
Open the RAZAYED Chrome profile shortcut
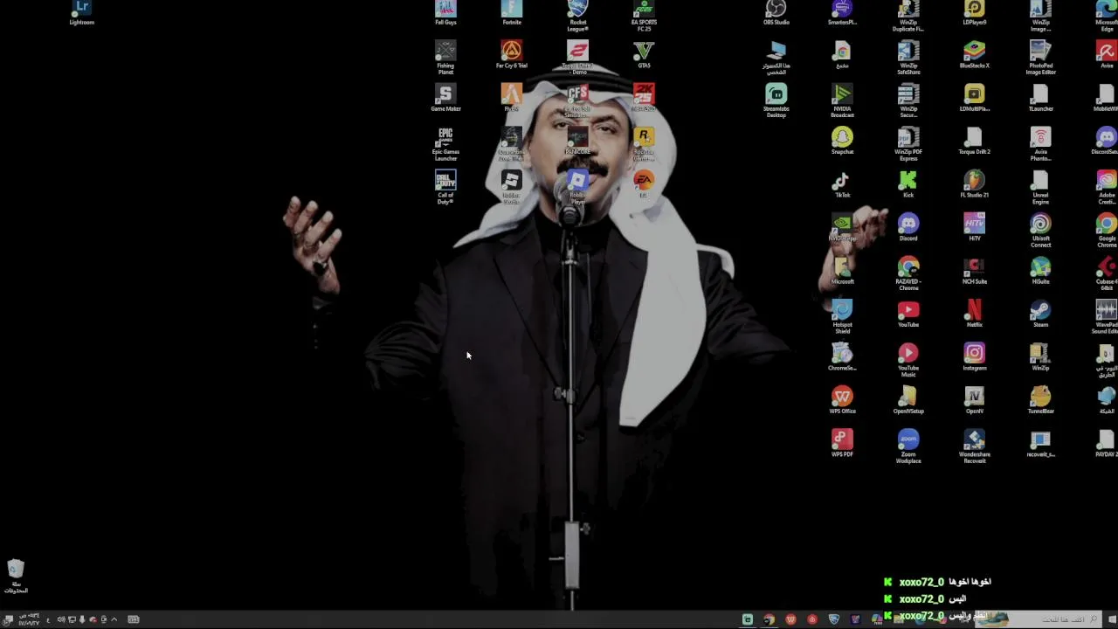click(908, 273)
